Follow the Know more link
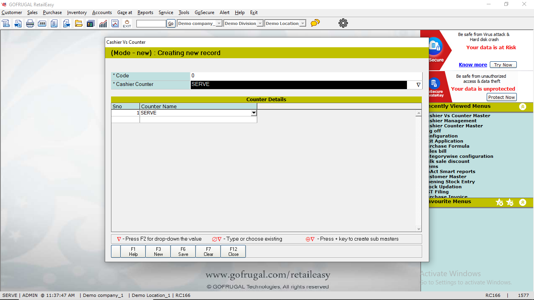The image size is (534, 300). click(x=473, y=65)
